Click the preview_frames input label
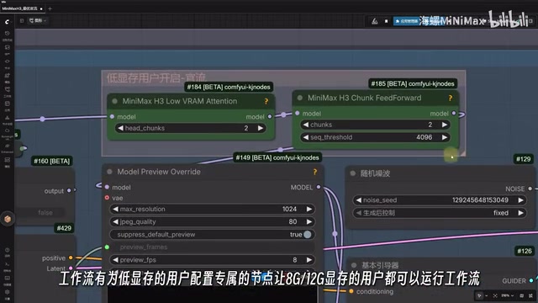 pos(144,247)
